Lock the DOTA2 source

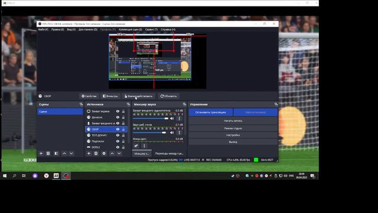(x=123, y=147)
